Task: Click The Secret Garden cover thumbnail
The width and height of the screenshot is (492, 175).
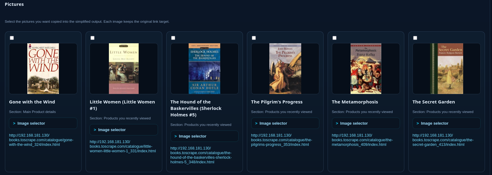Action: [x=446, y=68]
